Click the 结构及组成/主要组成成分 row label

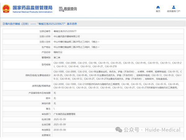[x=38, y=75]
